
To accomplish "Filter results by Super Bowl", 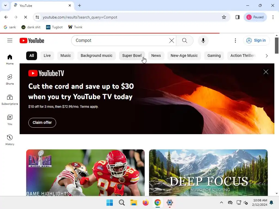I will 132,56.
